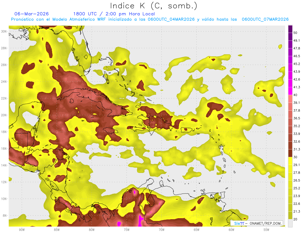Click the '22N' latitude label

tap(4, 98)
